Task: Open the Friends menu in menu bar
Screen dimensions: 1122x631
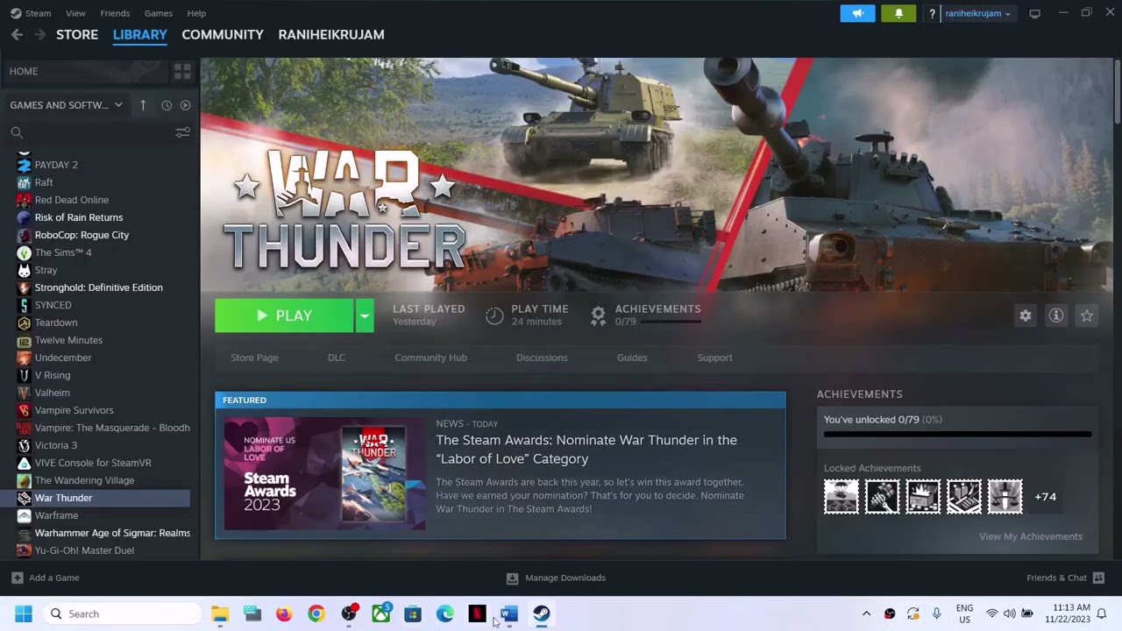Action: [x=115, y=13]
